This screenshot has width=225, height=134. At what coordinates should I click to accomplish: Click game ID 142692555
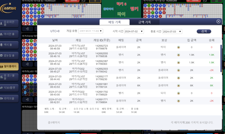102,54
